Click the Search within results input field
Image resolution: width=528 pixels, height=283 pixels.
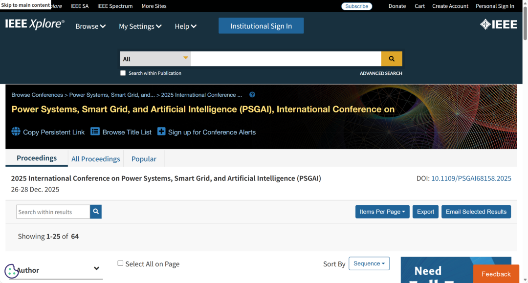point(53,212)
